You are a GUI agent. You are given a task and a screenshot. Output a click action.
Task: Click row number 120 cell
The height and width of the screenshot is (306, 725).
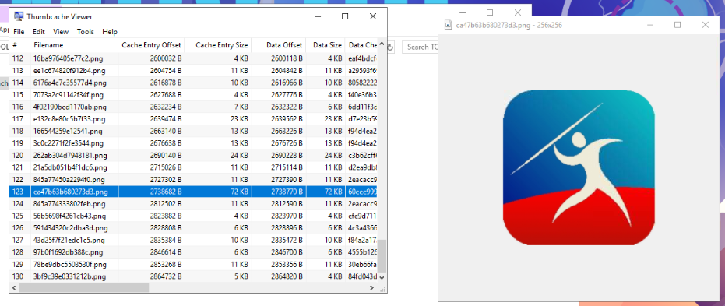19,155
